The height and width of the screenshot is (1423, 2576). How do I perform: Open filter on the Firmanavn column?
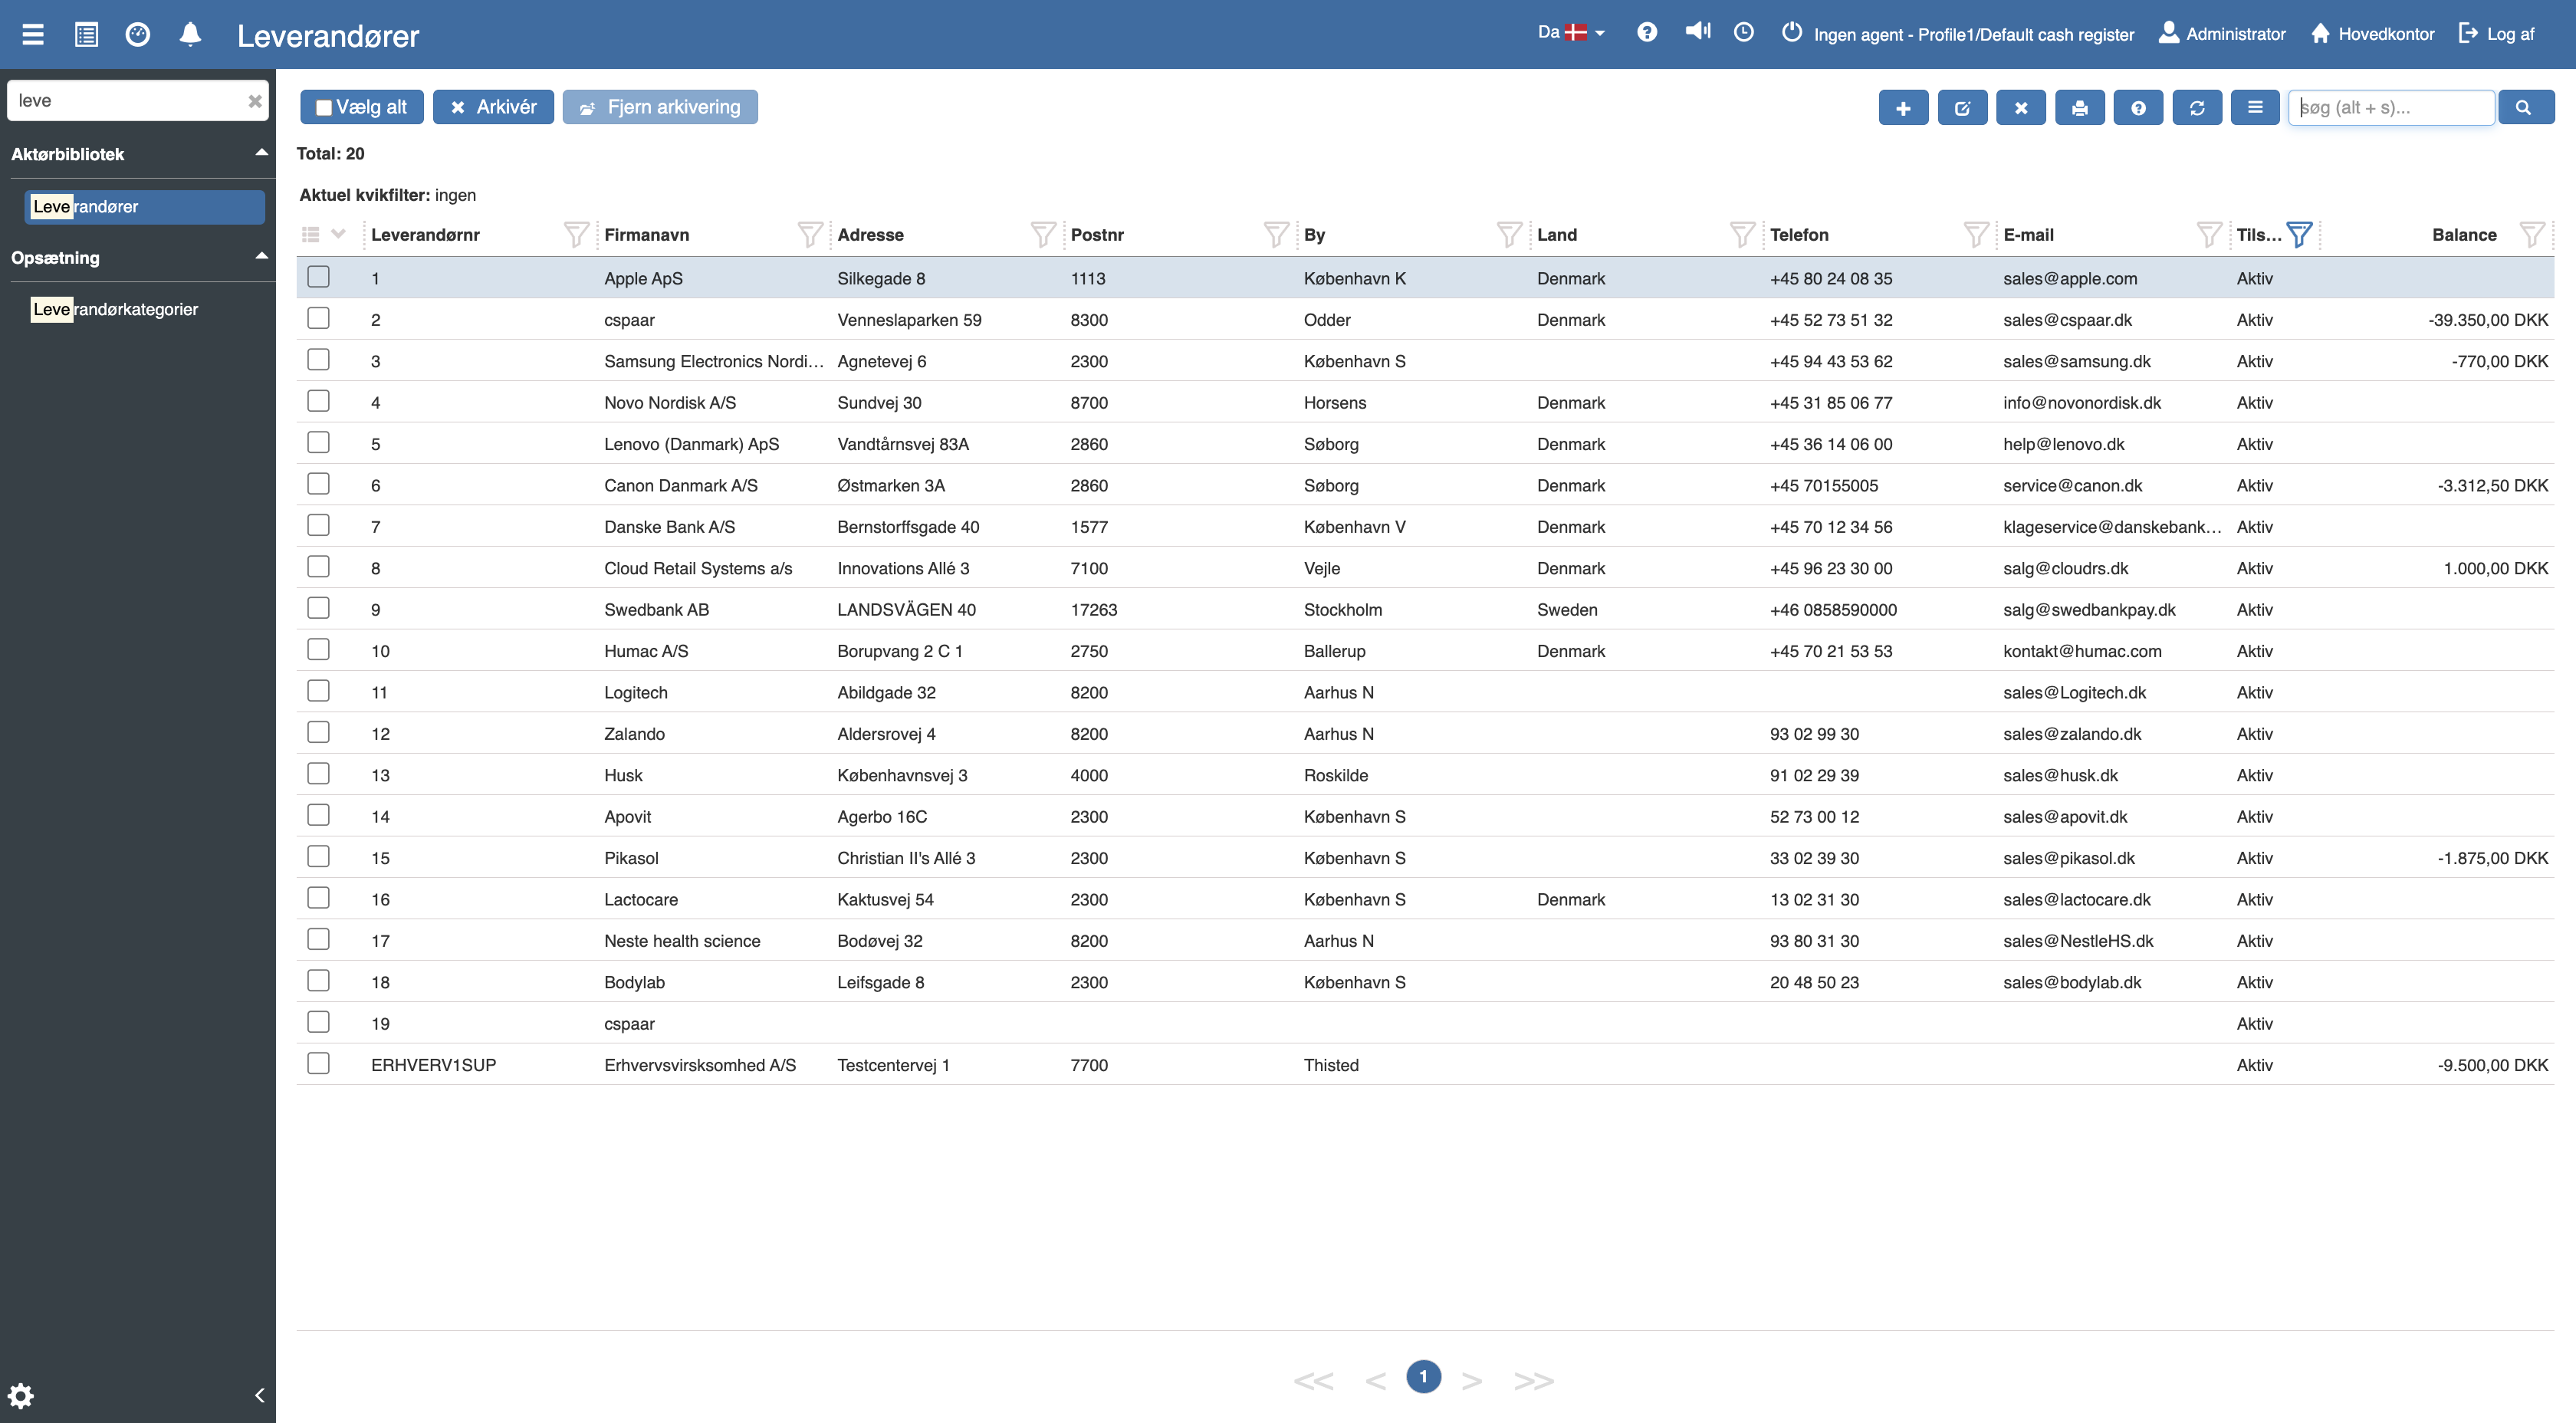tap(809, 235)
